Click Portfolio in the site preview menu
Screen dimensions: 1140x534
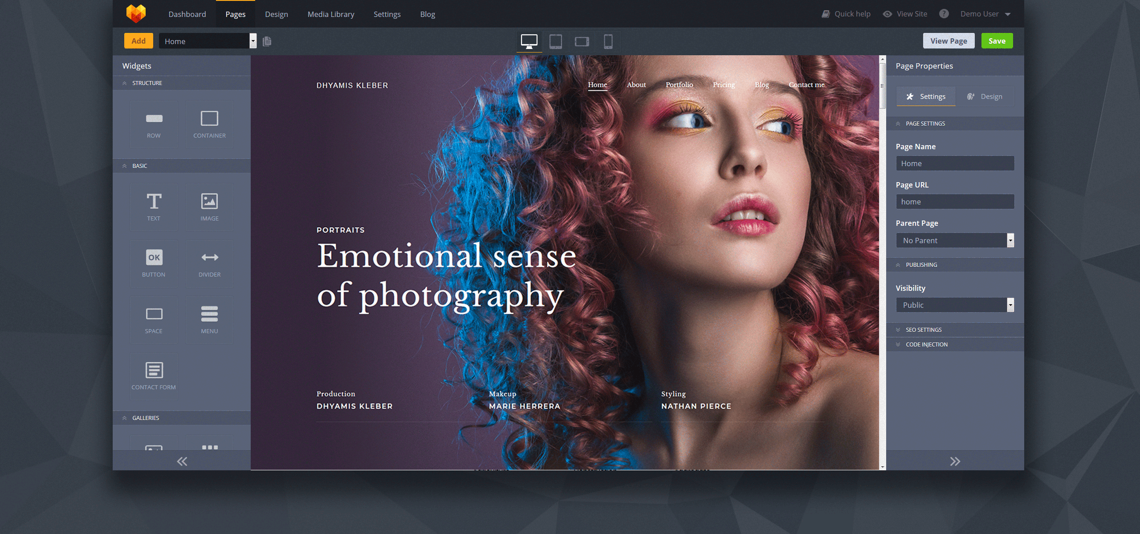(679, 85)
